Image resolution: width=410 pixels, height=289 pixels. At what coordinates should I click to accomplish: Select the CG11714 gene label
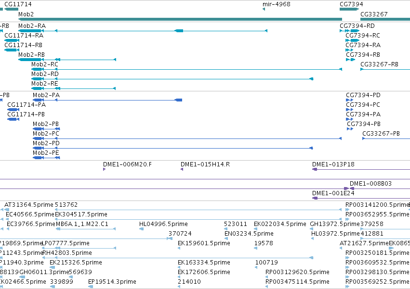[x=18, y=4]
